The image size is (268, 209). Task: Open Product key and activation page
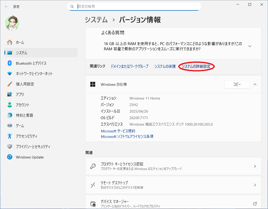(173, 166)
